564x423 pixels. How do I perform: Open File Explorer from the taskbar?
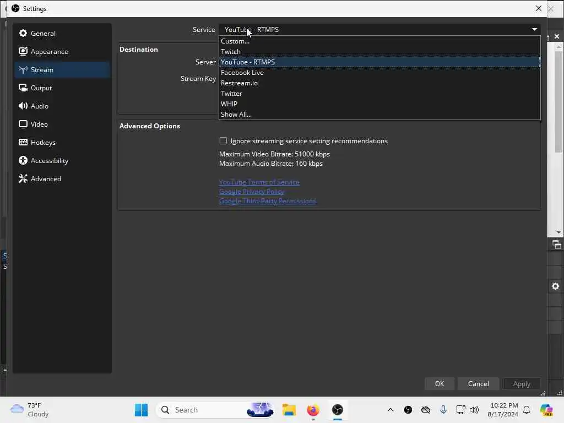[x=289, y=410]
